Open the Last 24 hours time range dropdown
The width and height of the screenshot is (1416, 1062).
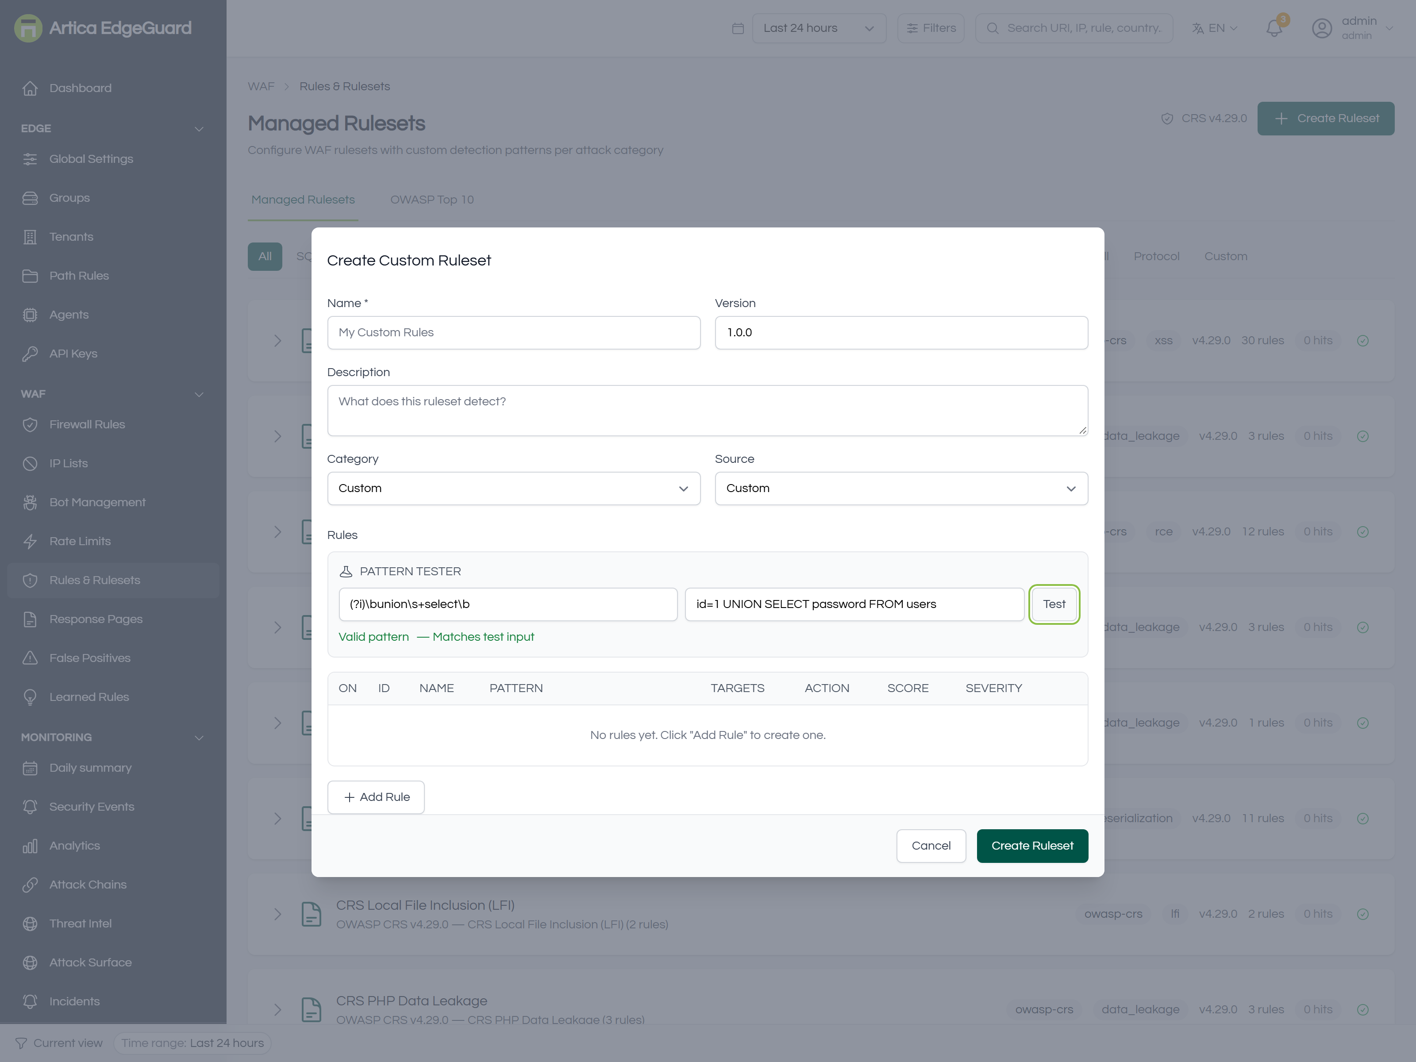tap(819, 28)
